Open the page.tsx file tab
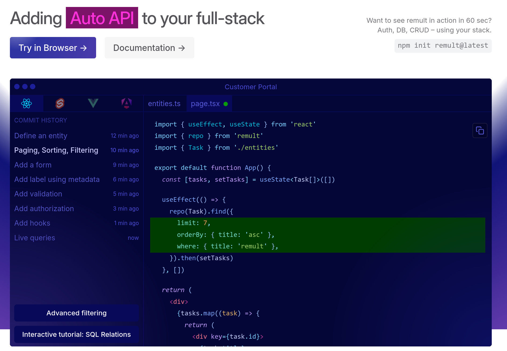 [209, 104]
